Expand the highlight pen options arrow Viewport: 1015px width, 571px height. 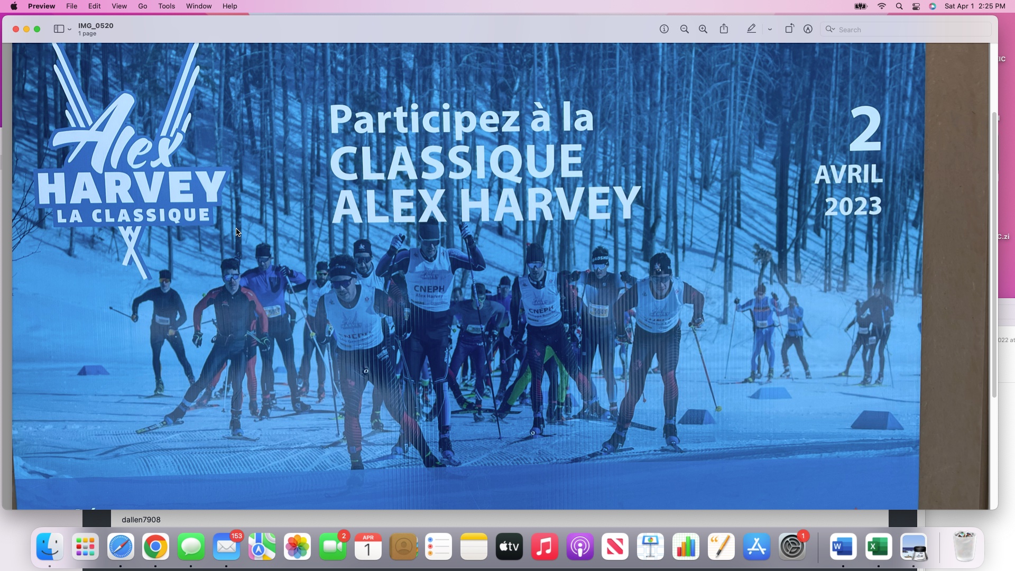(770, 30)
